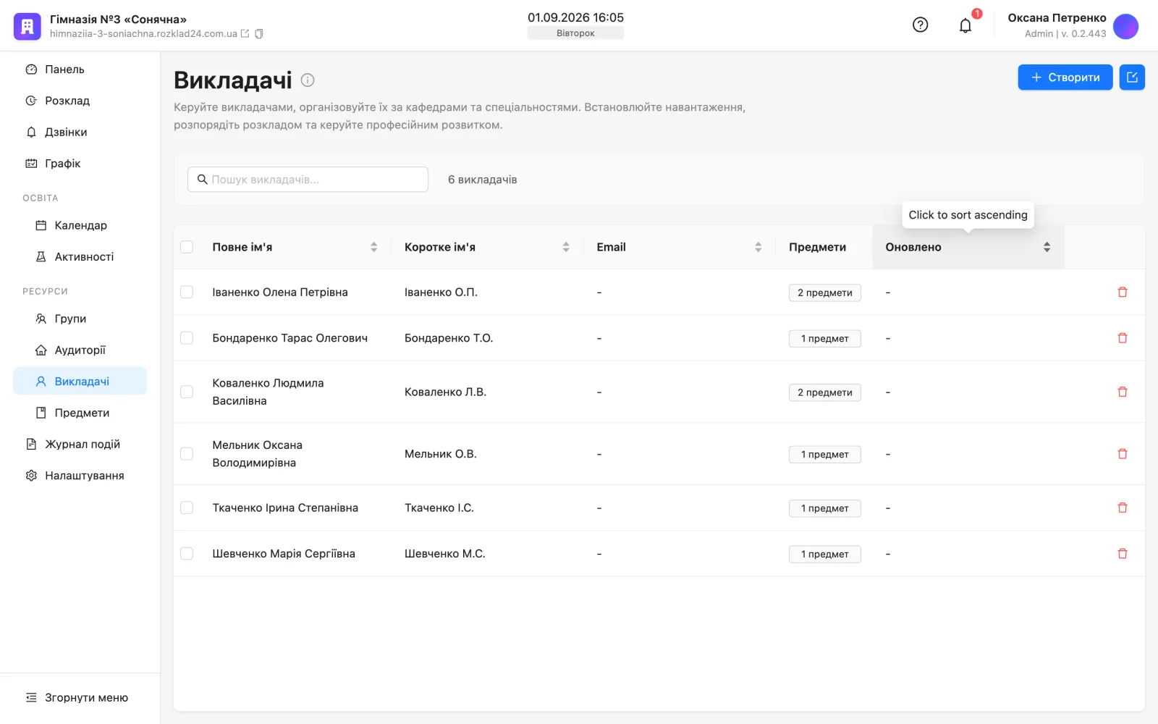
Task: Toggle select-all checkbox in table header
Action: [187, 247]
